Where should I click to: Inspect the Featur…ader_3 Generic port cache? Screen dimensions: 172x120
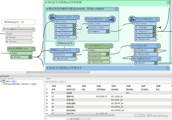click(74, 29)
